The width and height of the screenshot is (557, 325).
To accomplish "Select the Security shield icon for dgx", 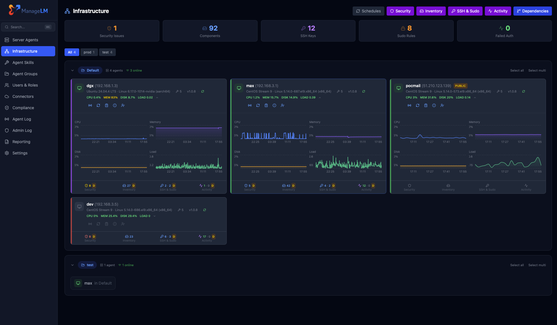I will click(86, 186).
